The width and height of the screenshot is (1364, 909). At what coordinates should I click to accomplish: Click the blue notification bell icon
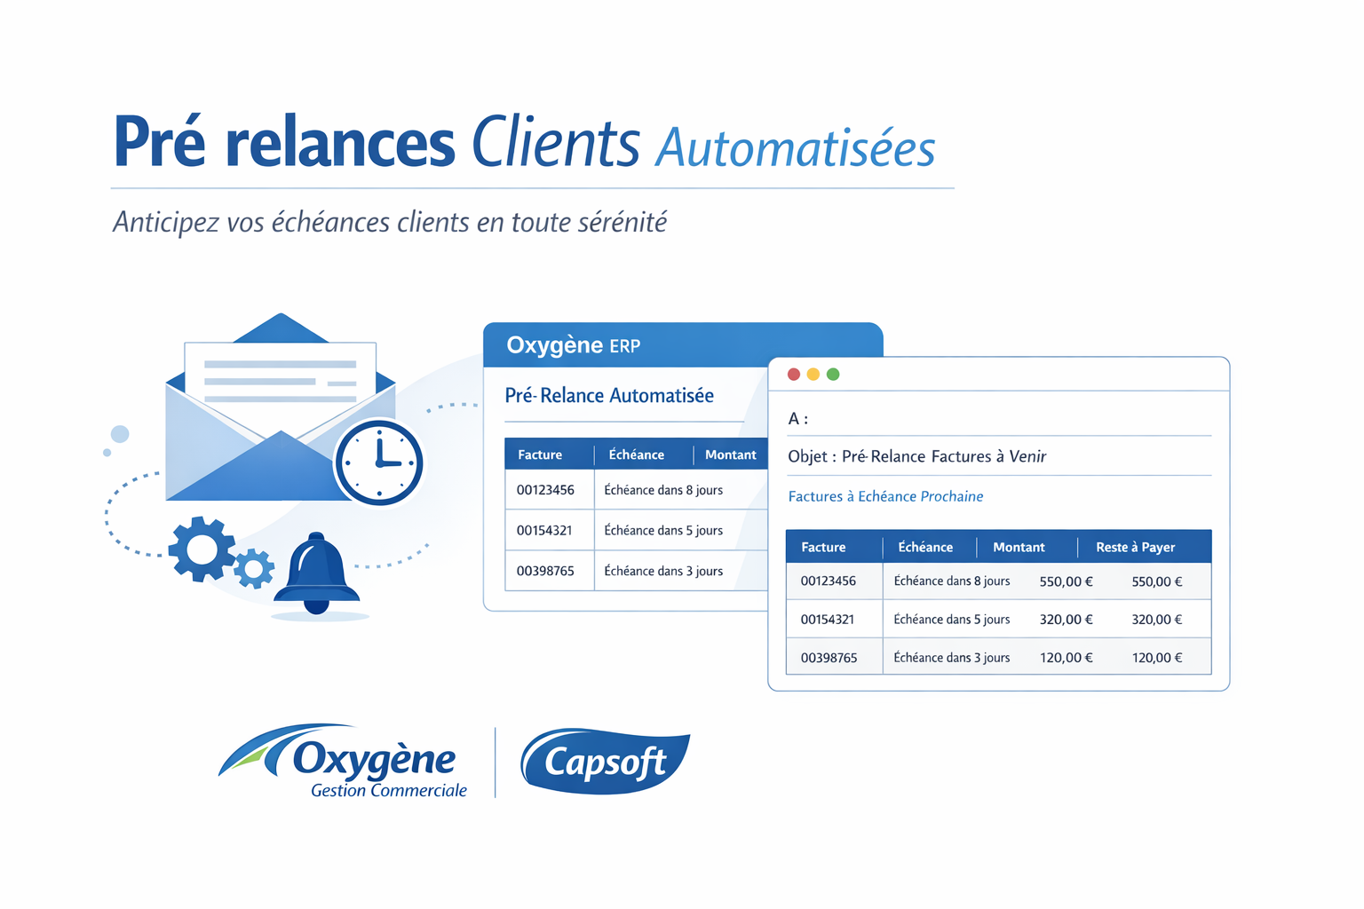coord(316,573)
